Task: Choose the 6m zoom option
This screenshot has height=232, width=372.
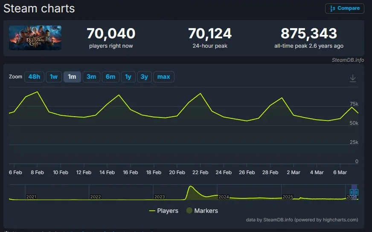Action: point(110,77)
